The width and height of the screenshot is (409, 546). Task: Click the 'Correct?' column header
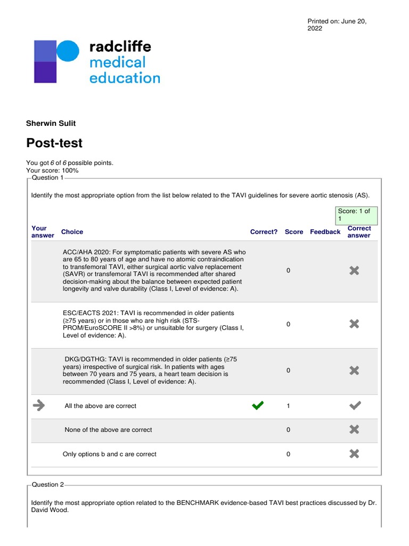tap(264, 232)
